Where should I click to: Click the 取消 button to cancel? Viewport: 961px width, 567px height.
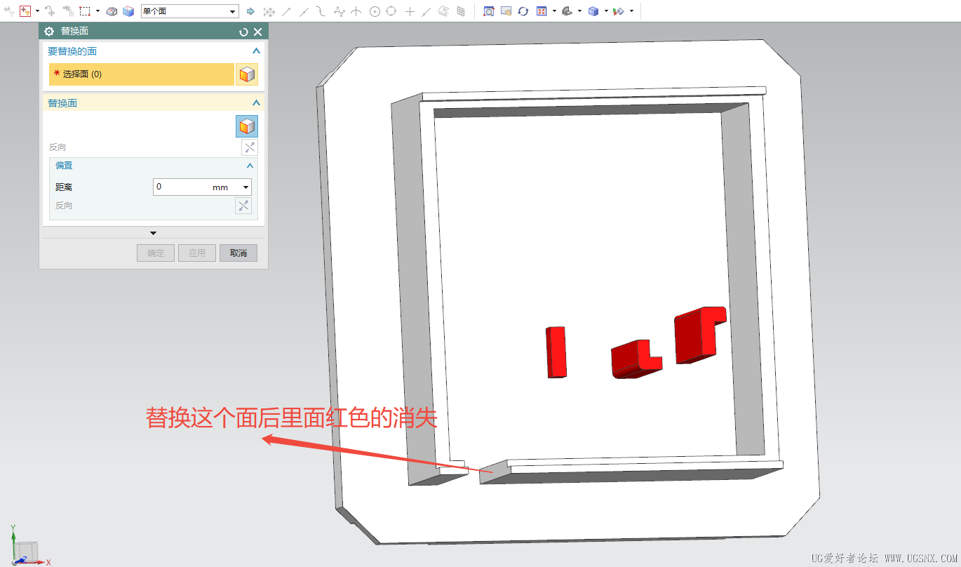(x=238, y=253)
